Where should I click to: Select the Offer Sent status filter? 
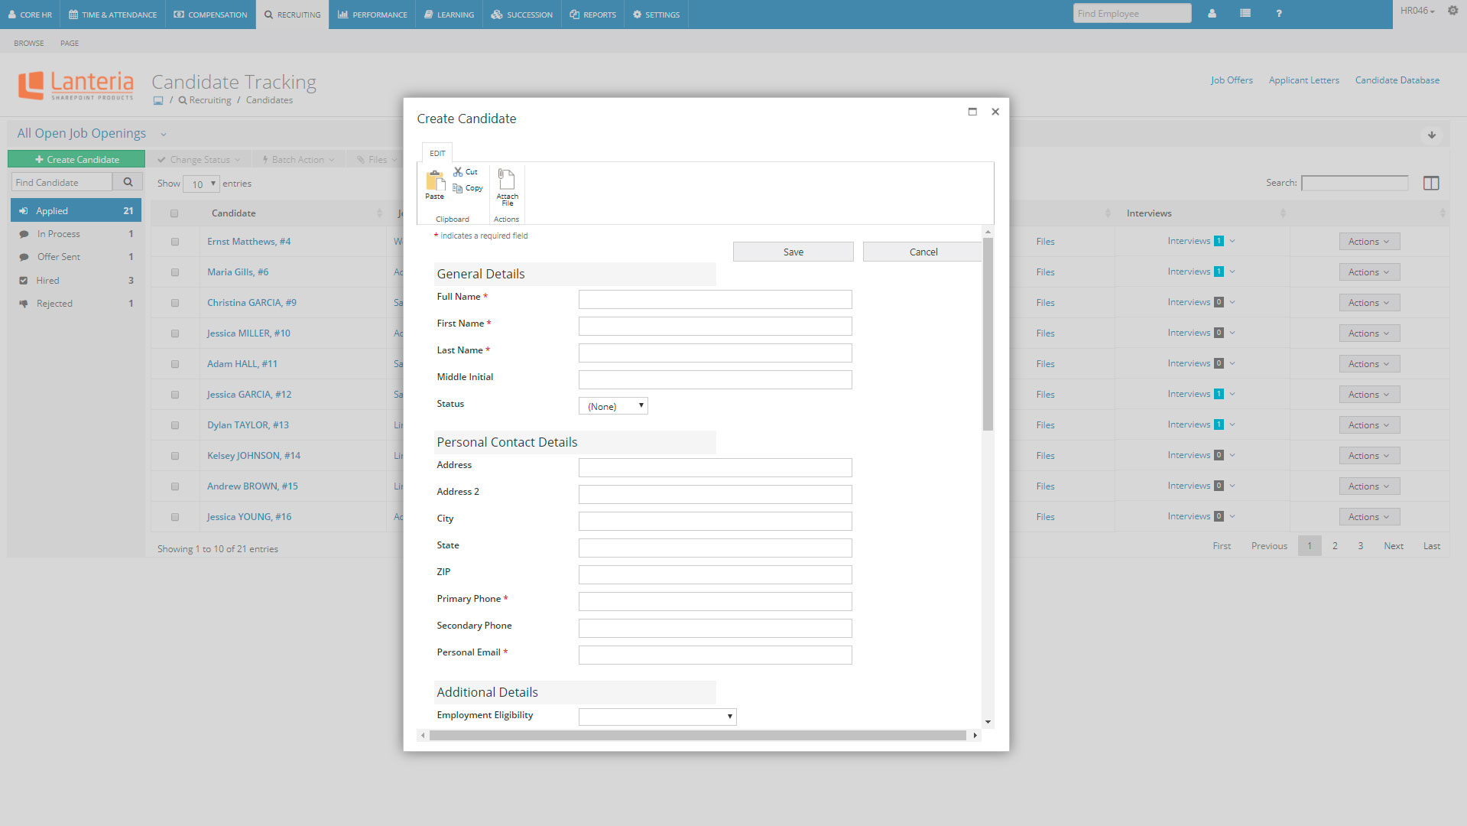point(76,257)
